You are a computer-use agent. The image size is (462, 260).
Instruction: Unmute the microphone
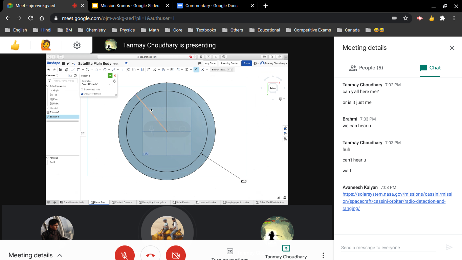(125, 255)
